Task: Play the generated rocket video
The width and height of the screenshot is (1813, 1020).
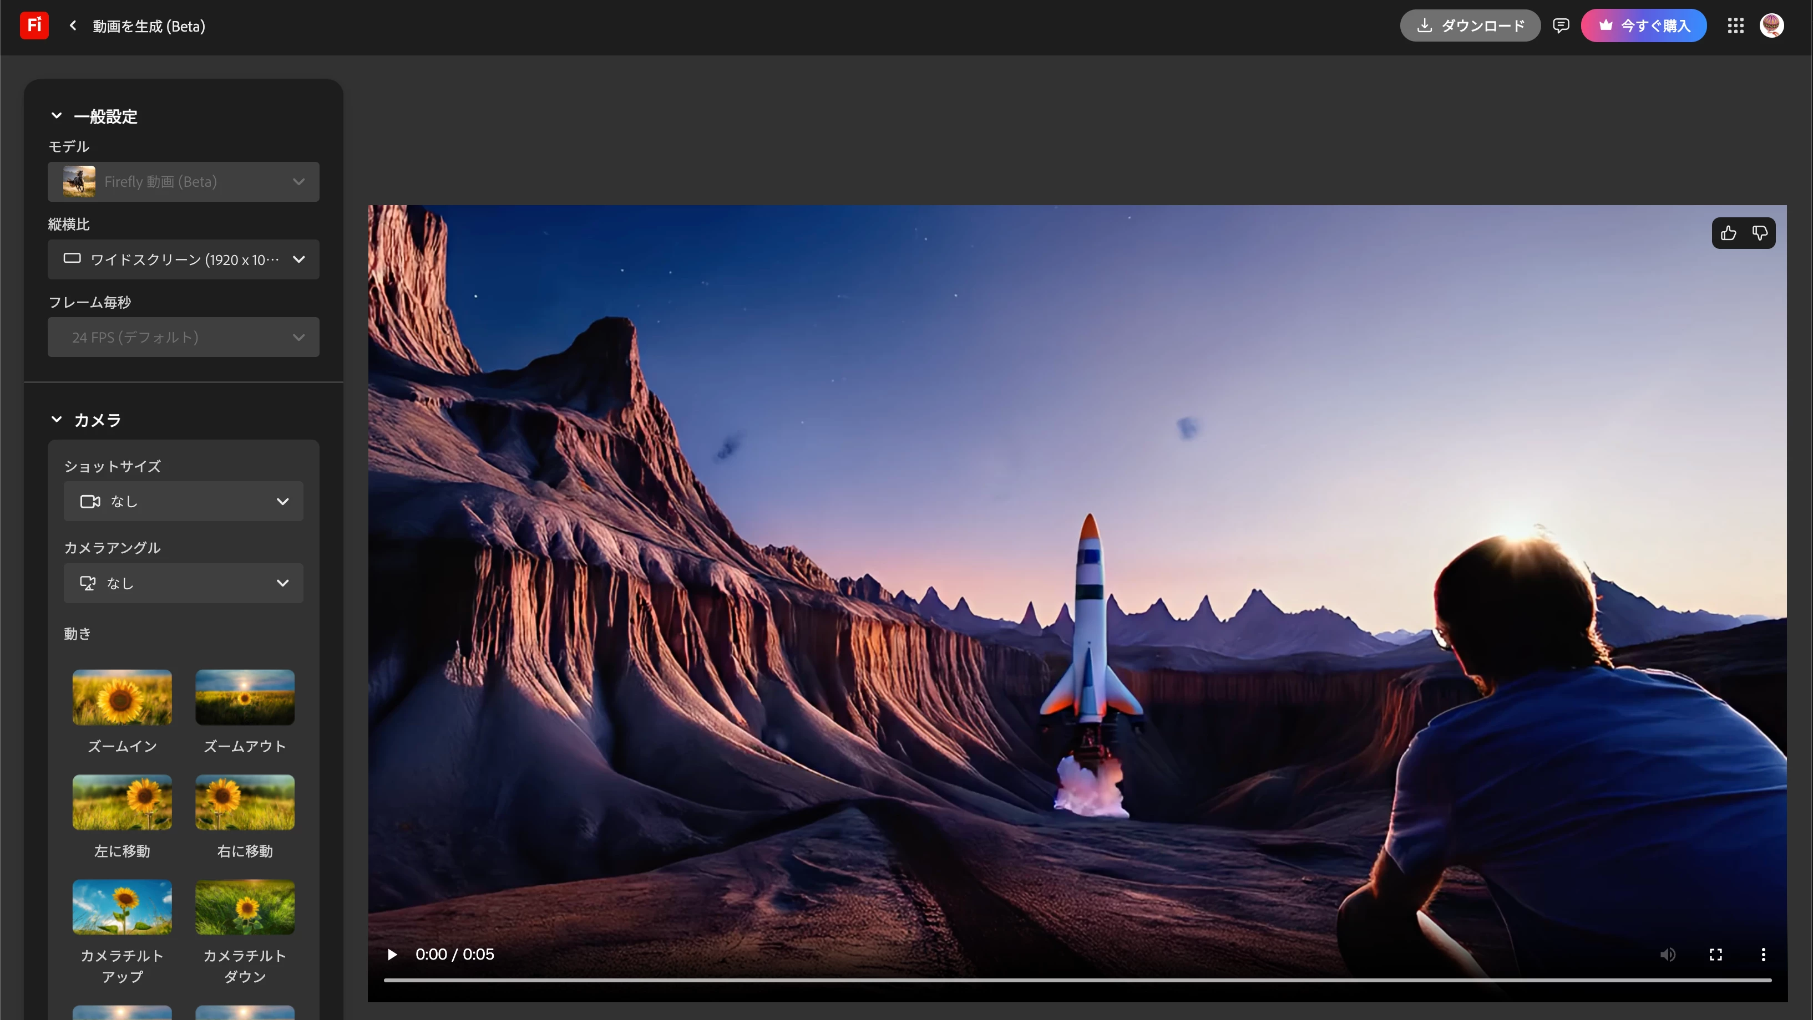Action: 392,955
